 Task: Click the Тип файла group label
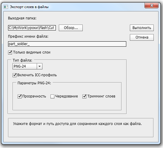22,60
